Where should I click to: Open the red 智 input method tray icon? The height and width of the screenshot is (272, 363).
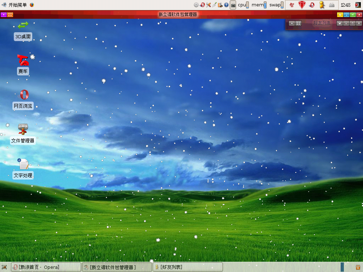[x=292, y=5]
